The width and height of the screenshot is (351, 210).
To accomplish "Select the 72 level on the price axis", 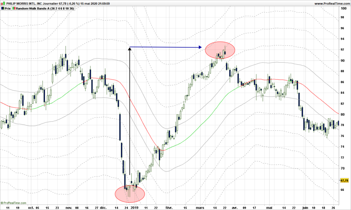I will tap(342, 158).
